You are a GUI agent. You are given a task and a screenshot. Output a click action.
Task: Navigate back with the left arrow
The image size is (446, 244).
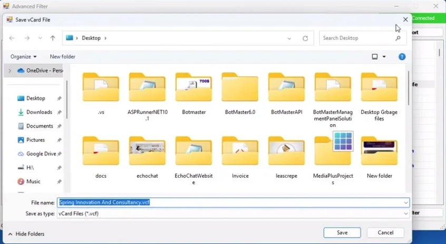click(12, 38)
